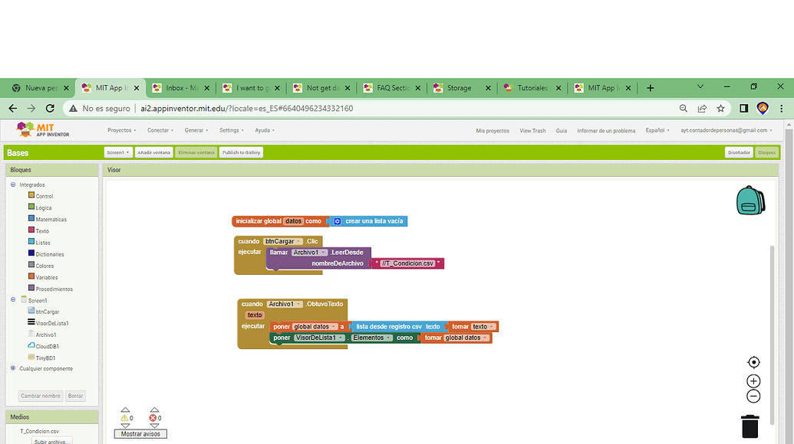The width and height of the screenshot is (794, 444).
Task: Click the Publish to Gallery button
Action: (x=241, y=152)
